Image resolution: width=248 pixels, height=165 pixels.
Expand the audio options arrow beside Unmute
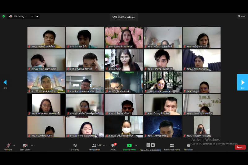pos(14,145)
